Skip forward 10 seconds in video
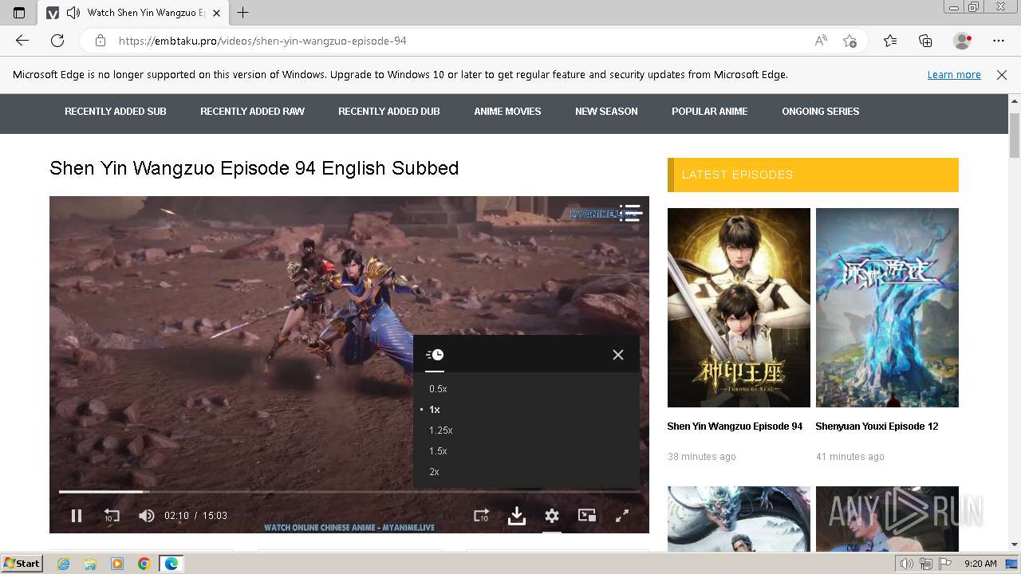Viewport: 1021px width, 574px height. tap(481, 516)
